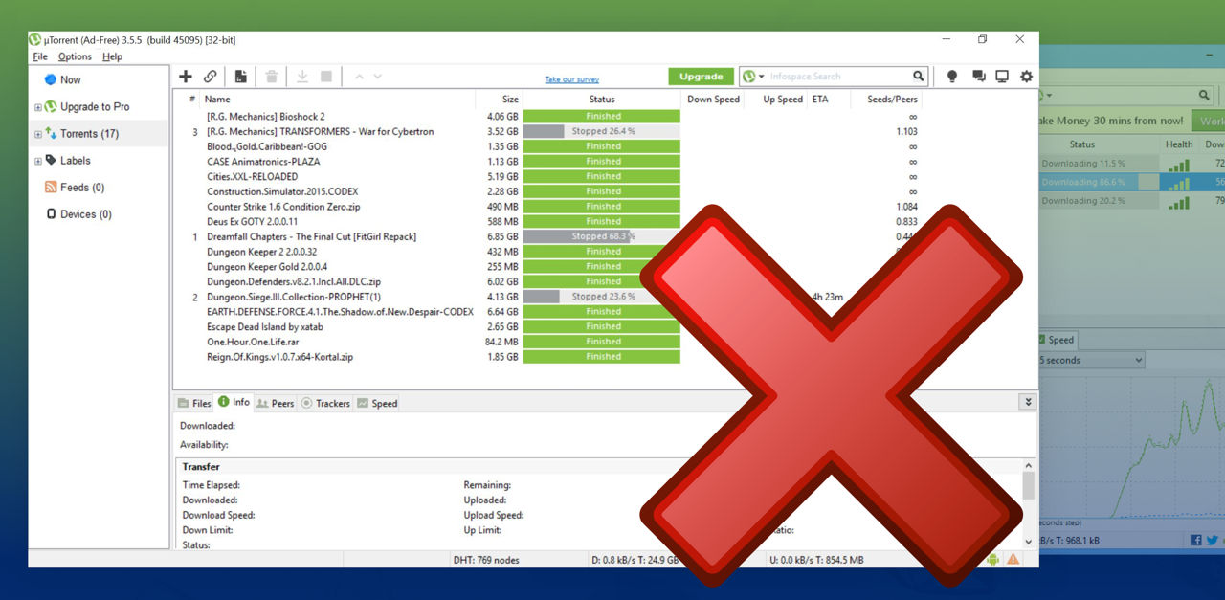
Task: Open the Help menu
Action: (112, 56)
